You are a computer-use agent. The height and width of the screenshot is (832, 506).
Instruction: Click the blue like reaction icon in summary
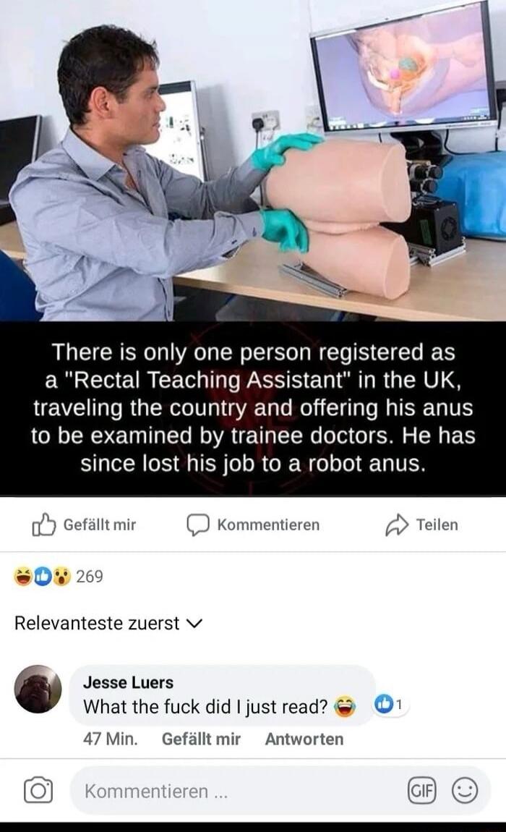click(43, 576)
